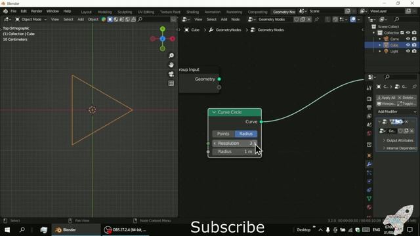Screen dimensions: 420x236
Task: Disable Cube in renders camera icon
Action: click(x=414, y=45)
